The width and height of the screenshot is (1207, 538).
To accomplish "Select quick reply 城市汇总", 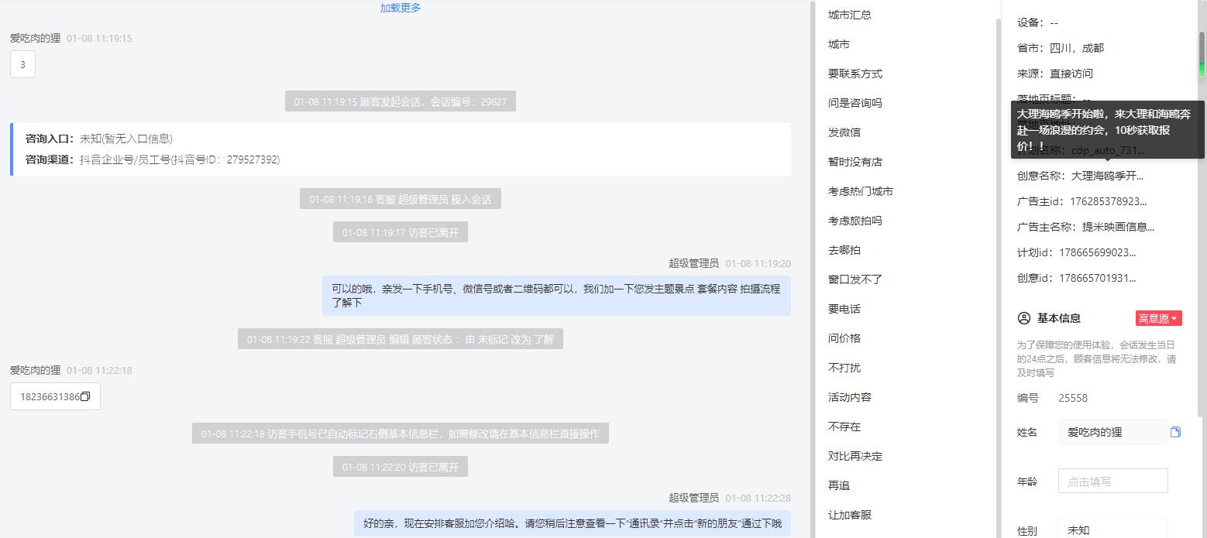I will tap(849, 15).
